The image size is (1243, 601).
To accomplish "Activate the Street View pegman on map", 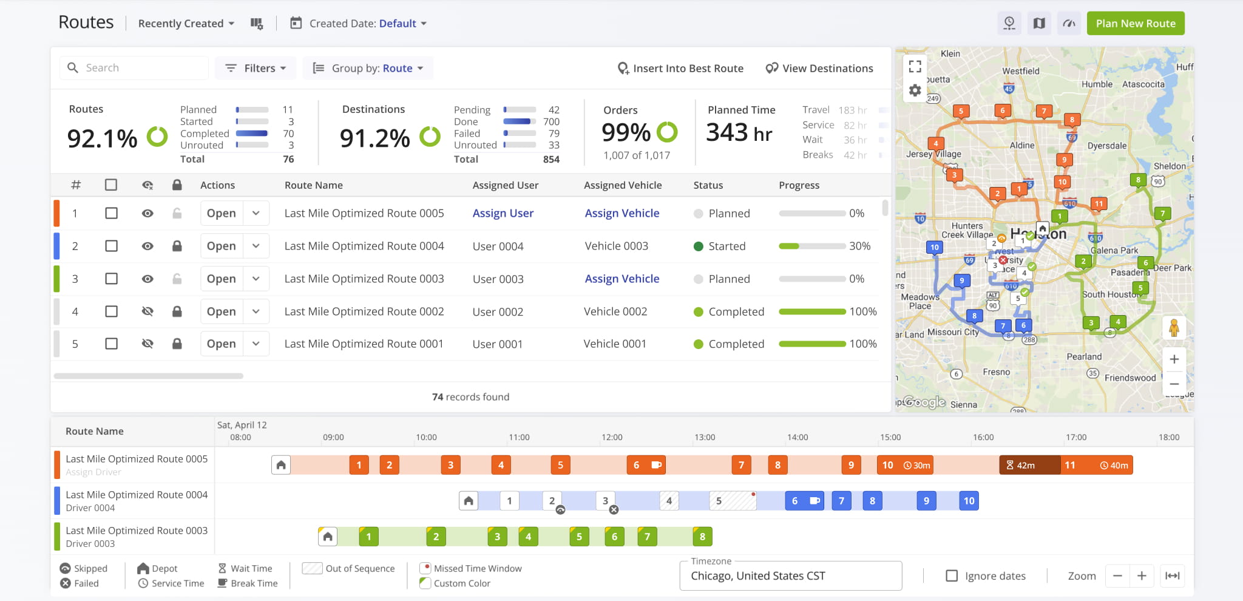I will coord(1174,328).
